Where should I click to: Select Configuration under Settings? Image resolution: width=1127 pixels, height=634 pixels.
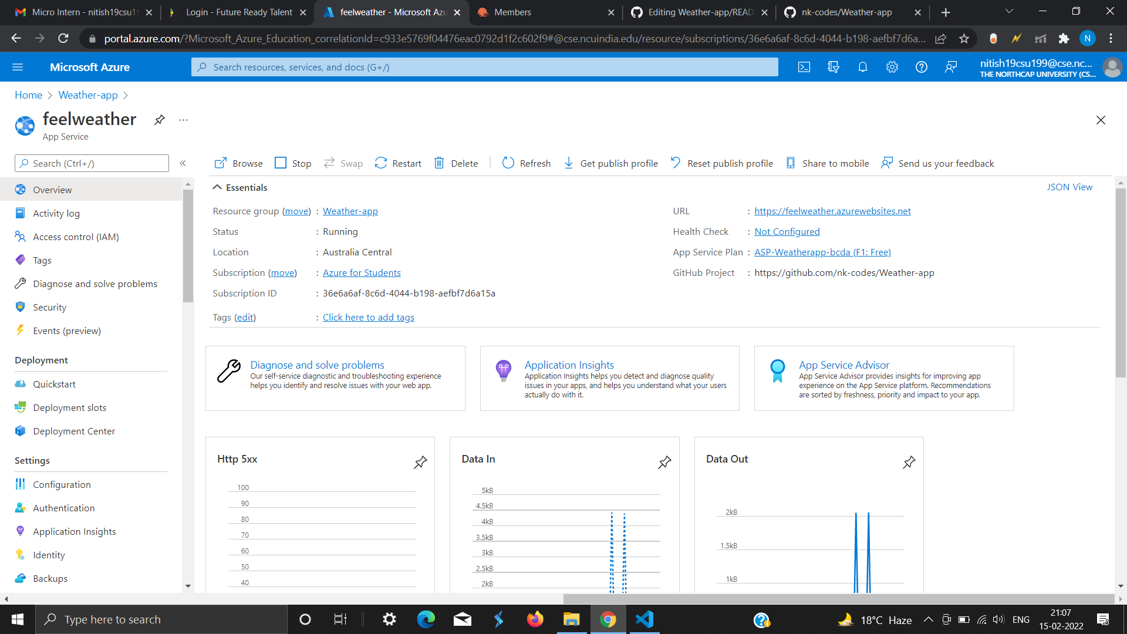62,484
